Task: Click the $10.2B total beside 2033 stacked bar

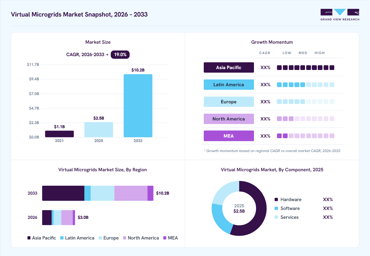Action: 163,193
